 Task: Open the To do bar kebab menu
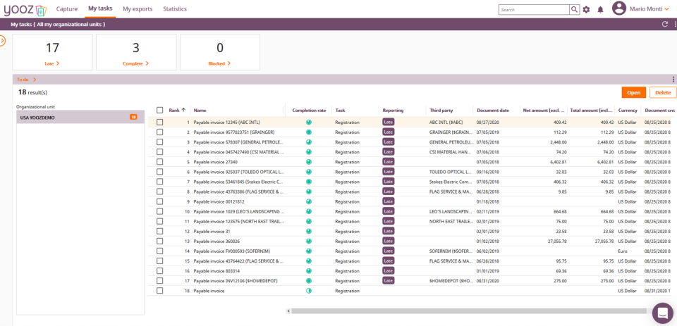coord(673,80)
